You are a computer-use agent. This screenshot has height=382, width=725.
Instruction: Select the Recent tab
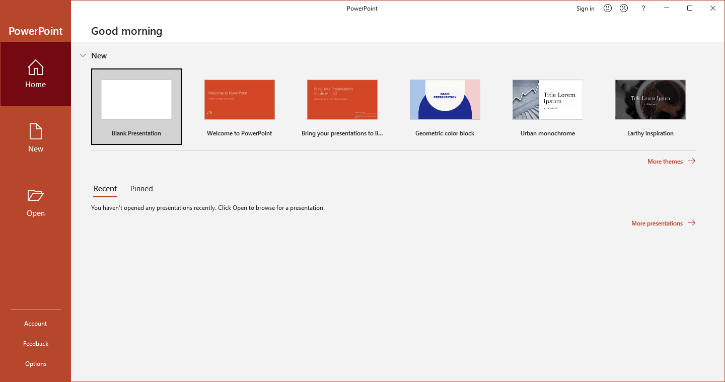[x=105, y=189]
